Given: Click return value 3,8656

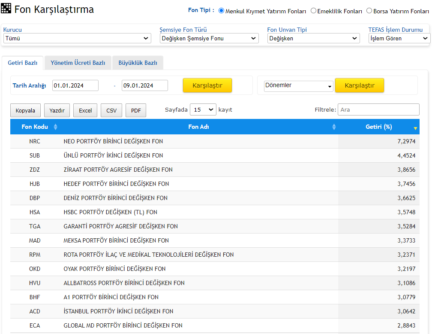Looking at the screenshot, I should (406, 170).
